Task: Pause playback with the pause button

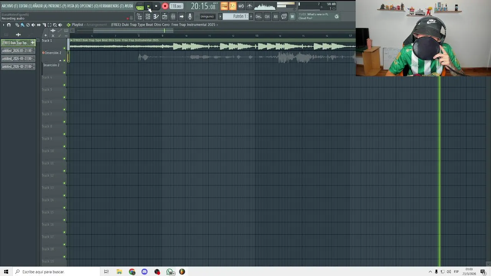Action: click(148, 6)
